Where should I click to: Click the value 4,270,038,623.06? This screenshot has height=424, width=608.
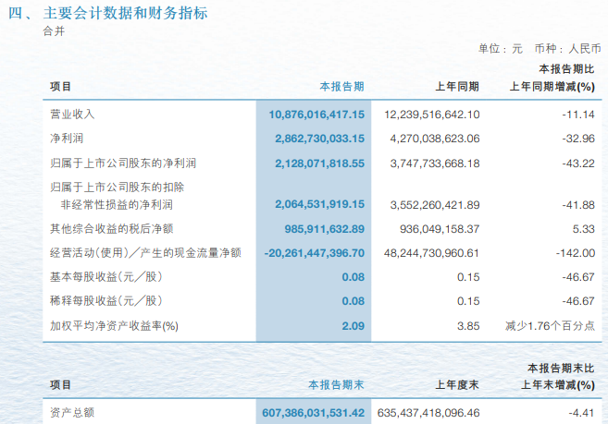tap(435, 139)
